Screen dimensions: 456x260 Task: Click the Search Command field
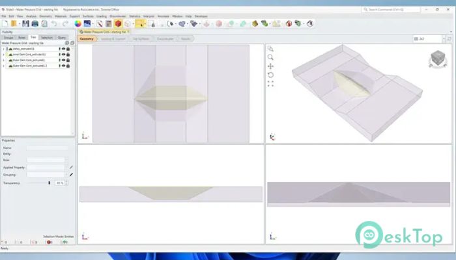(x=391, y=10)
